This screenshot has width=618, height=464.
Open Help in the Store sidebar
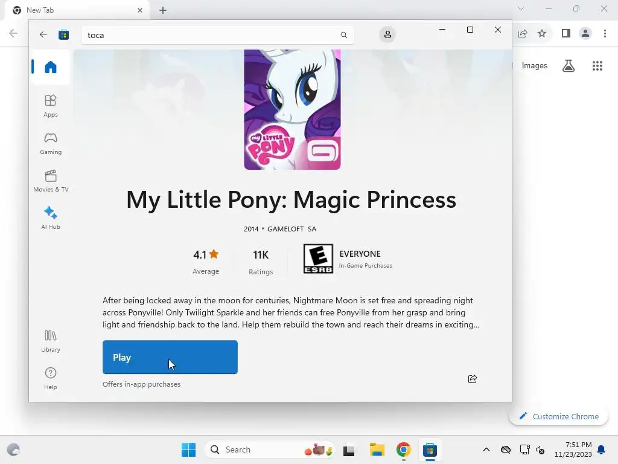click(x=51, y=378)
